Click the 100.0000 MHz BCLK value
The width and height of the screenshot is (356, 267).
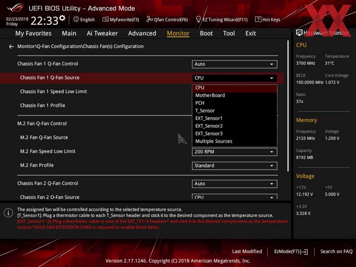point(310,82)
